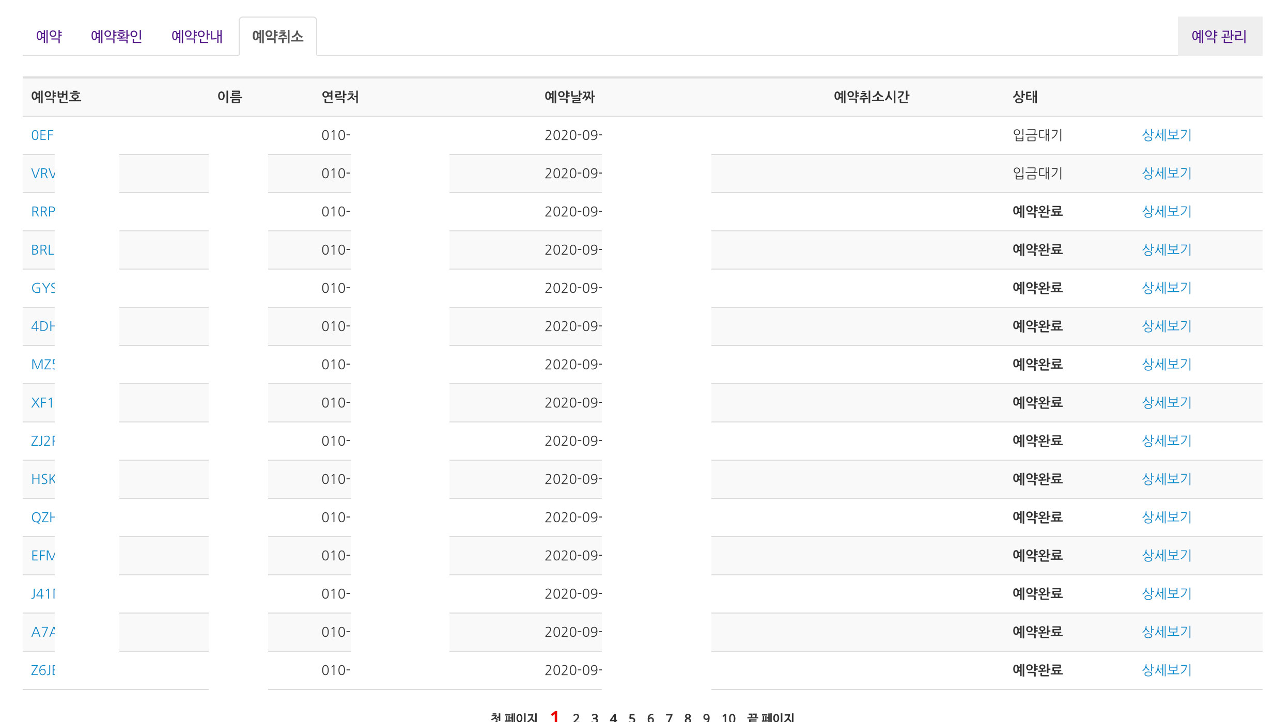Open the 예약 tab
The image size is (1275, 722).
coord(49,36)
